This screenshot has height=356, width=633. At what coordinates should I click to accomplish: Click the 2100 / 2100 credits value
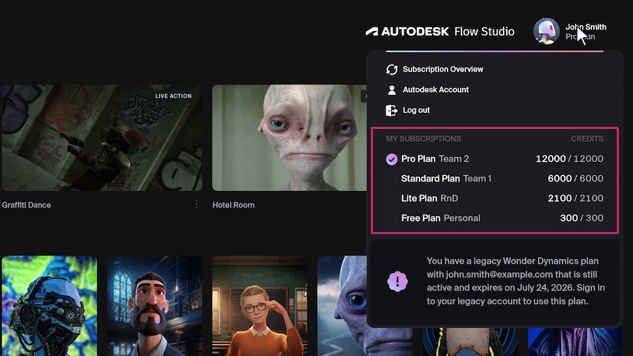click(x=575, y=198)
